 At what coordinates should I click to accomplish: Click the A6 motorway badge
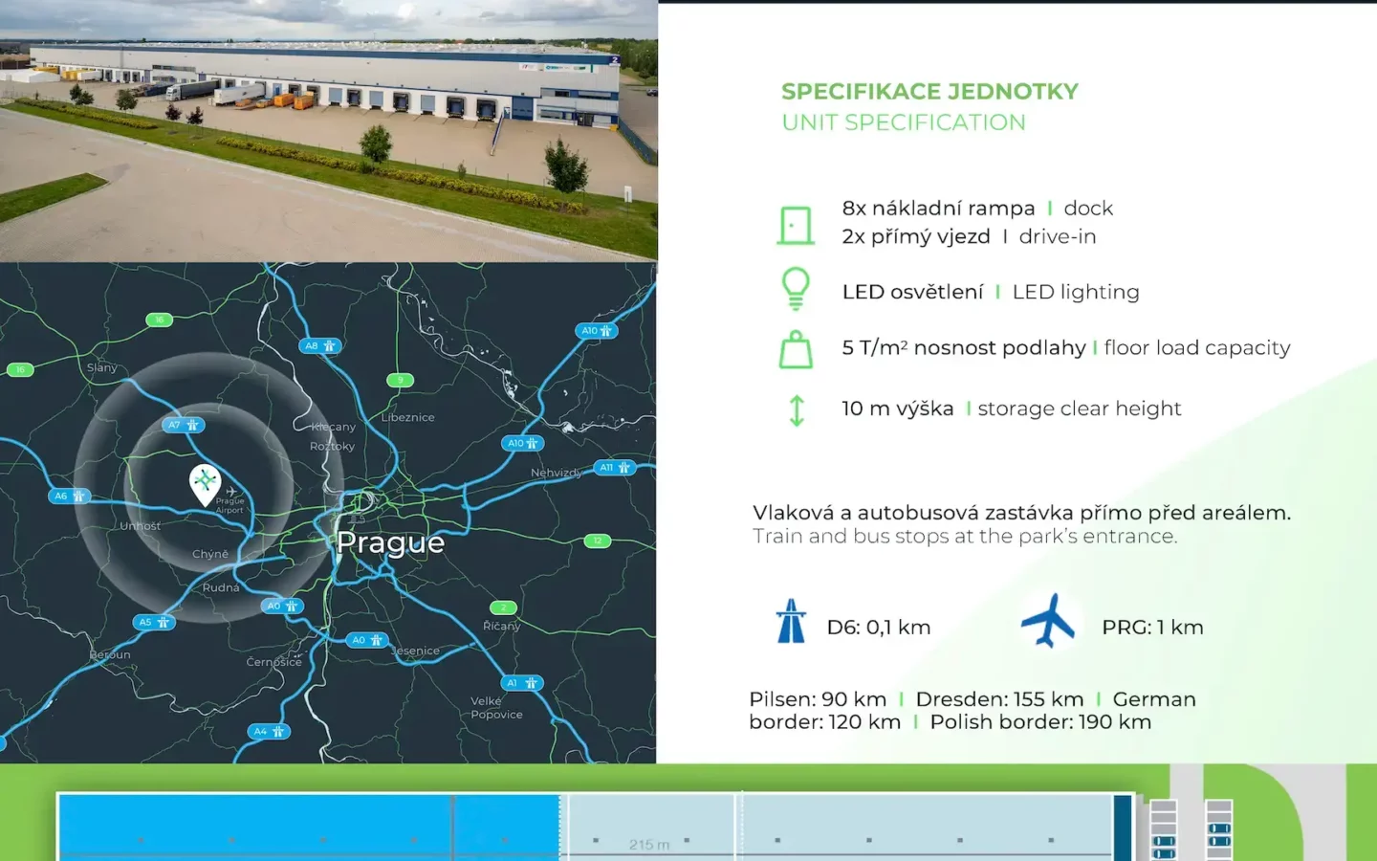pos(69,496)
